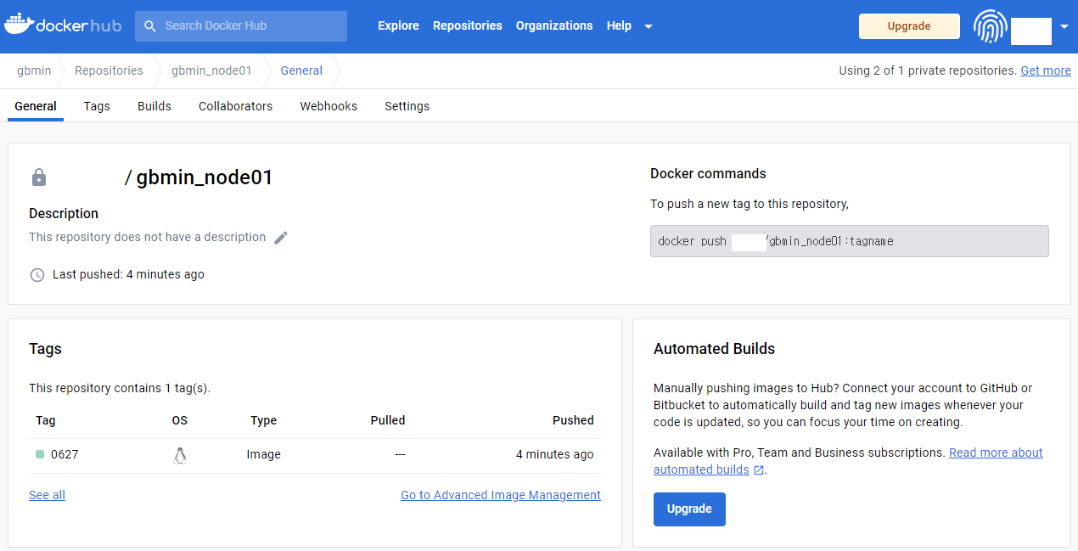
Task: Click the blue Upgrade button under Automated Builds
Action: coord(689,509)
